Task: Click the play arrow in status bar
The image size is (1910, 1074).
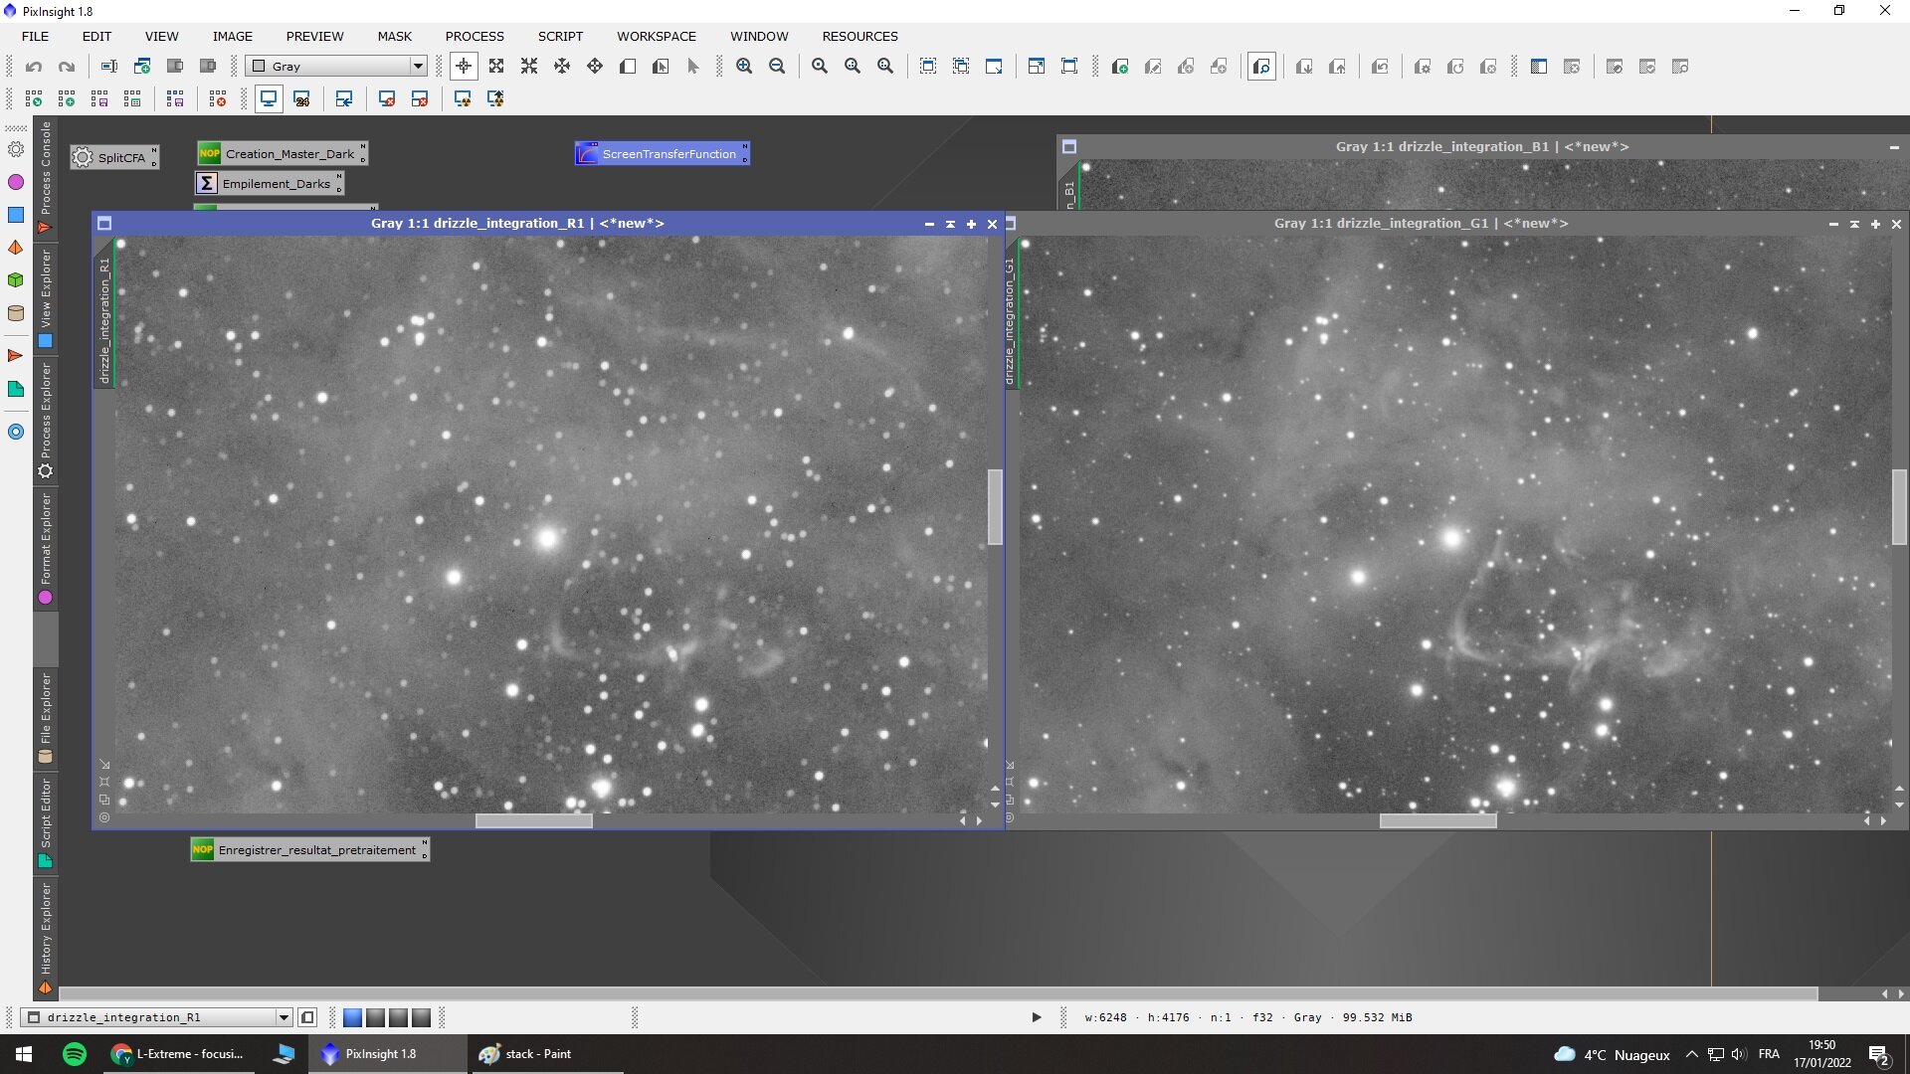Action: (x=1037, y=1017)
